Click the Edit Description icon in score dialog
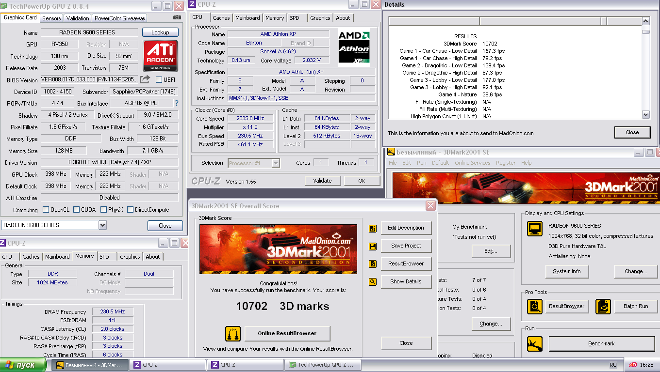660x372 pixels. click(x=373, y=228)
